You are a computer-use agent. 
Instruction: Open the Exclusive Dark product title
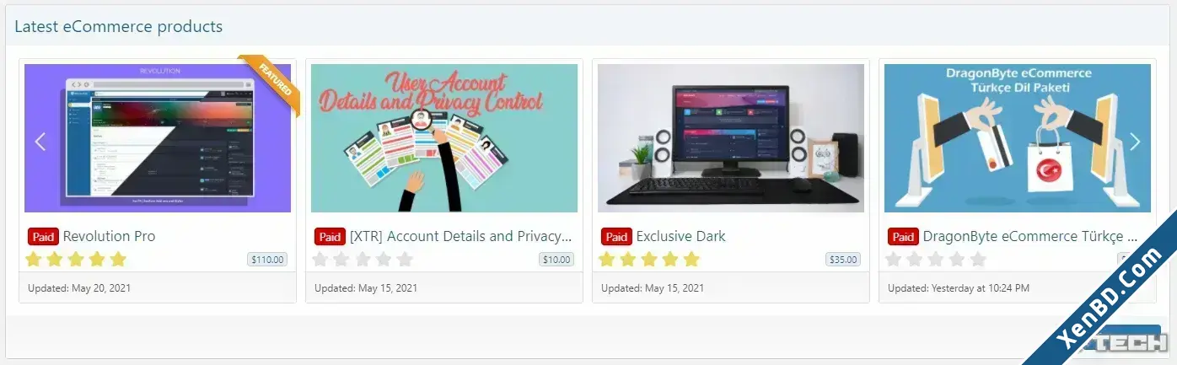pyautogui.click(x=680, y=236)
